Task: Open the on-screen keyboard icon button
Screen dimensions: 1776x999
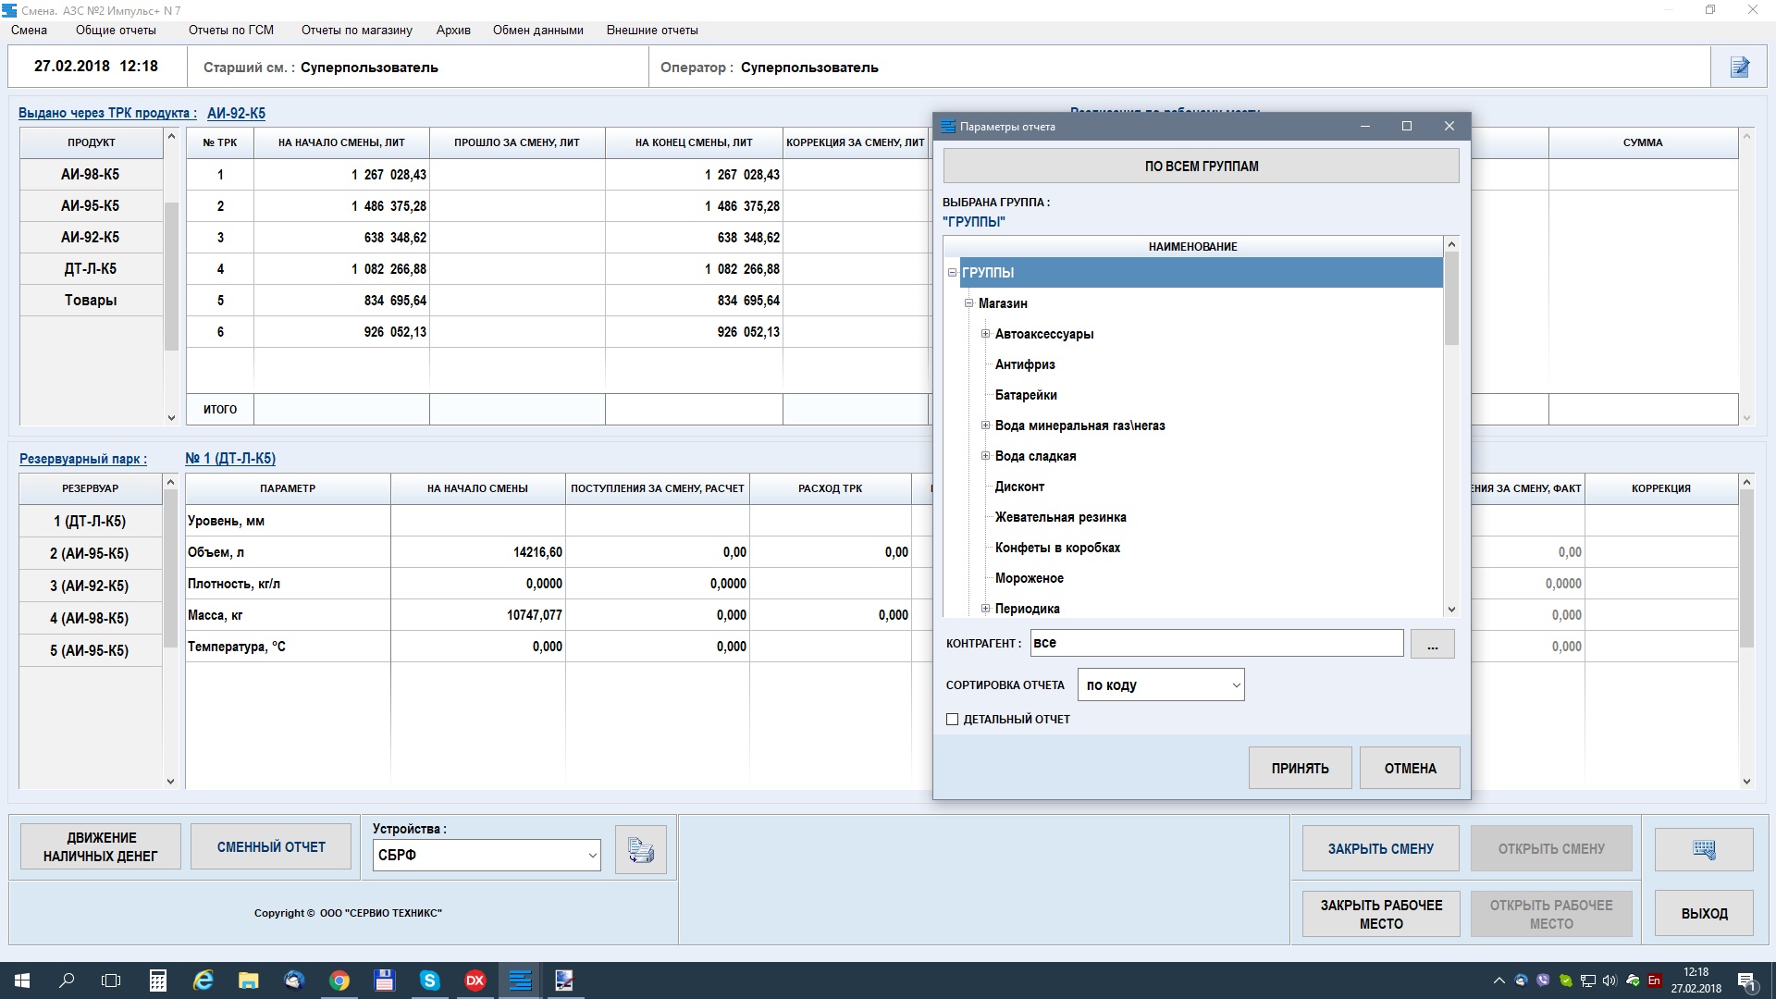Action: pyautogui.click(x=1704, y=849)
